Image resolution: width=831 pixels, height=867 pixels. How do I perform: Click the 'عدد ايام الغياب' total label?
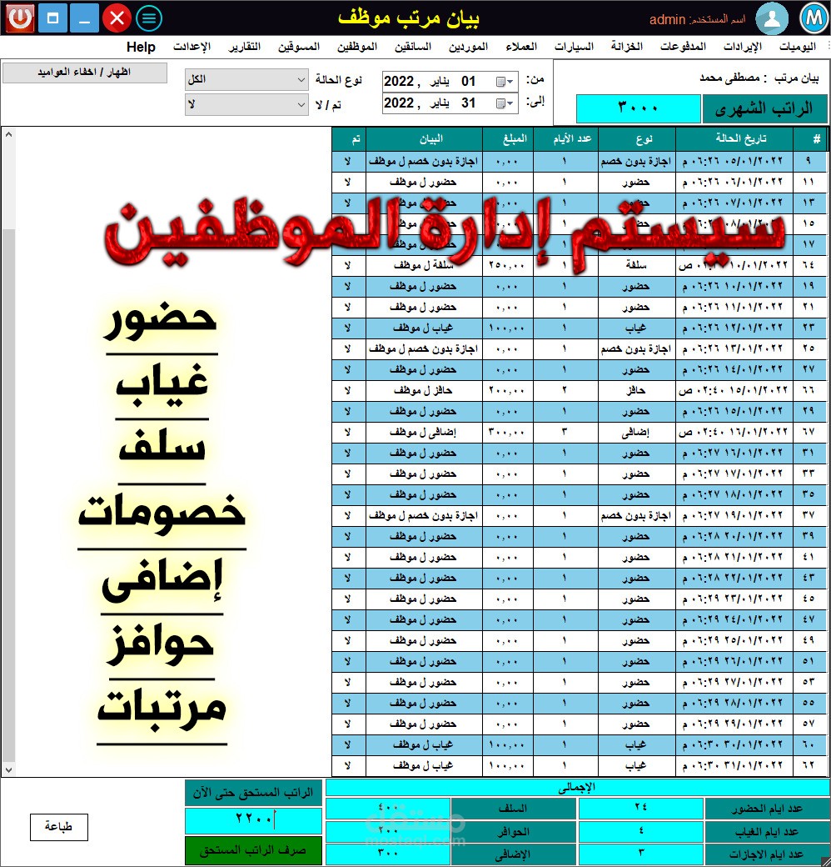click(x=766, y=832)
